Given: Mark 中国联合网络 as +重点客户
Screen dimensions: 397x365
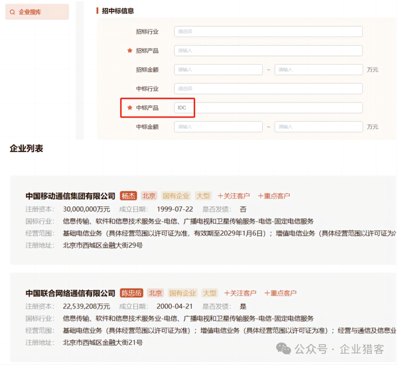Looking at the screenshot, I should pos(280,293).
